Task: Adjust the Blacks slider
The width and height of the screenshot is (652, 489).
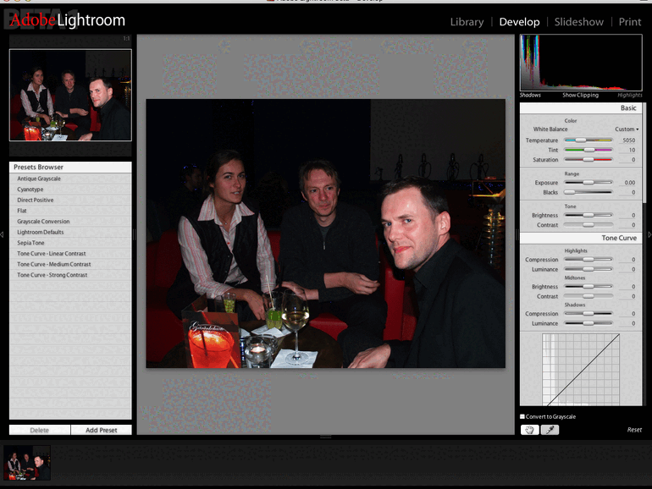Action: tap(588, 192)
